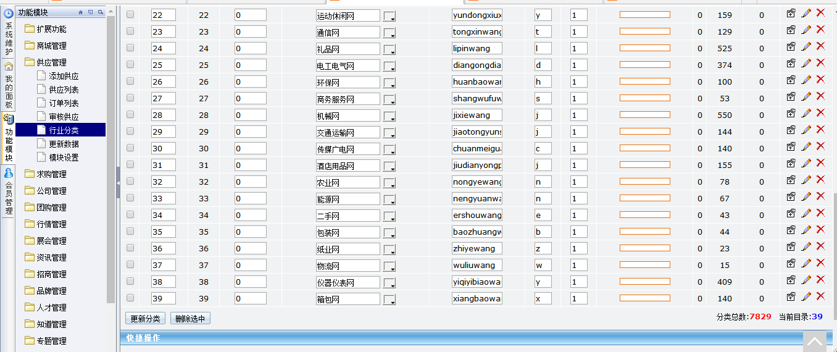
Task: Click the pencil edit icon for row 37
Action: click(806, 263)
